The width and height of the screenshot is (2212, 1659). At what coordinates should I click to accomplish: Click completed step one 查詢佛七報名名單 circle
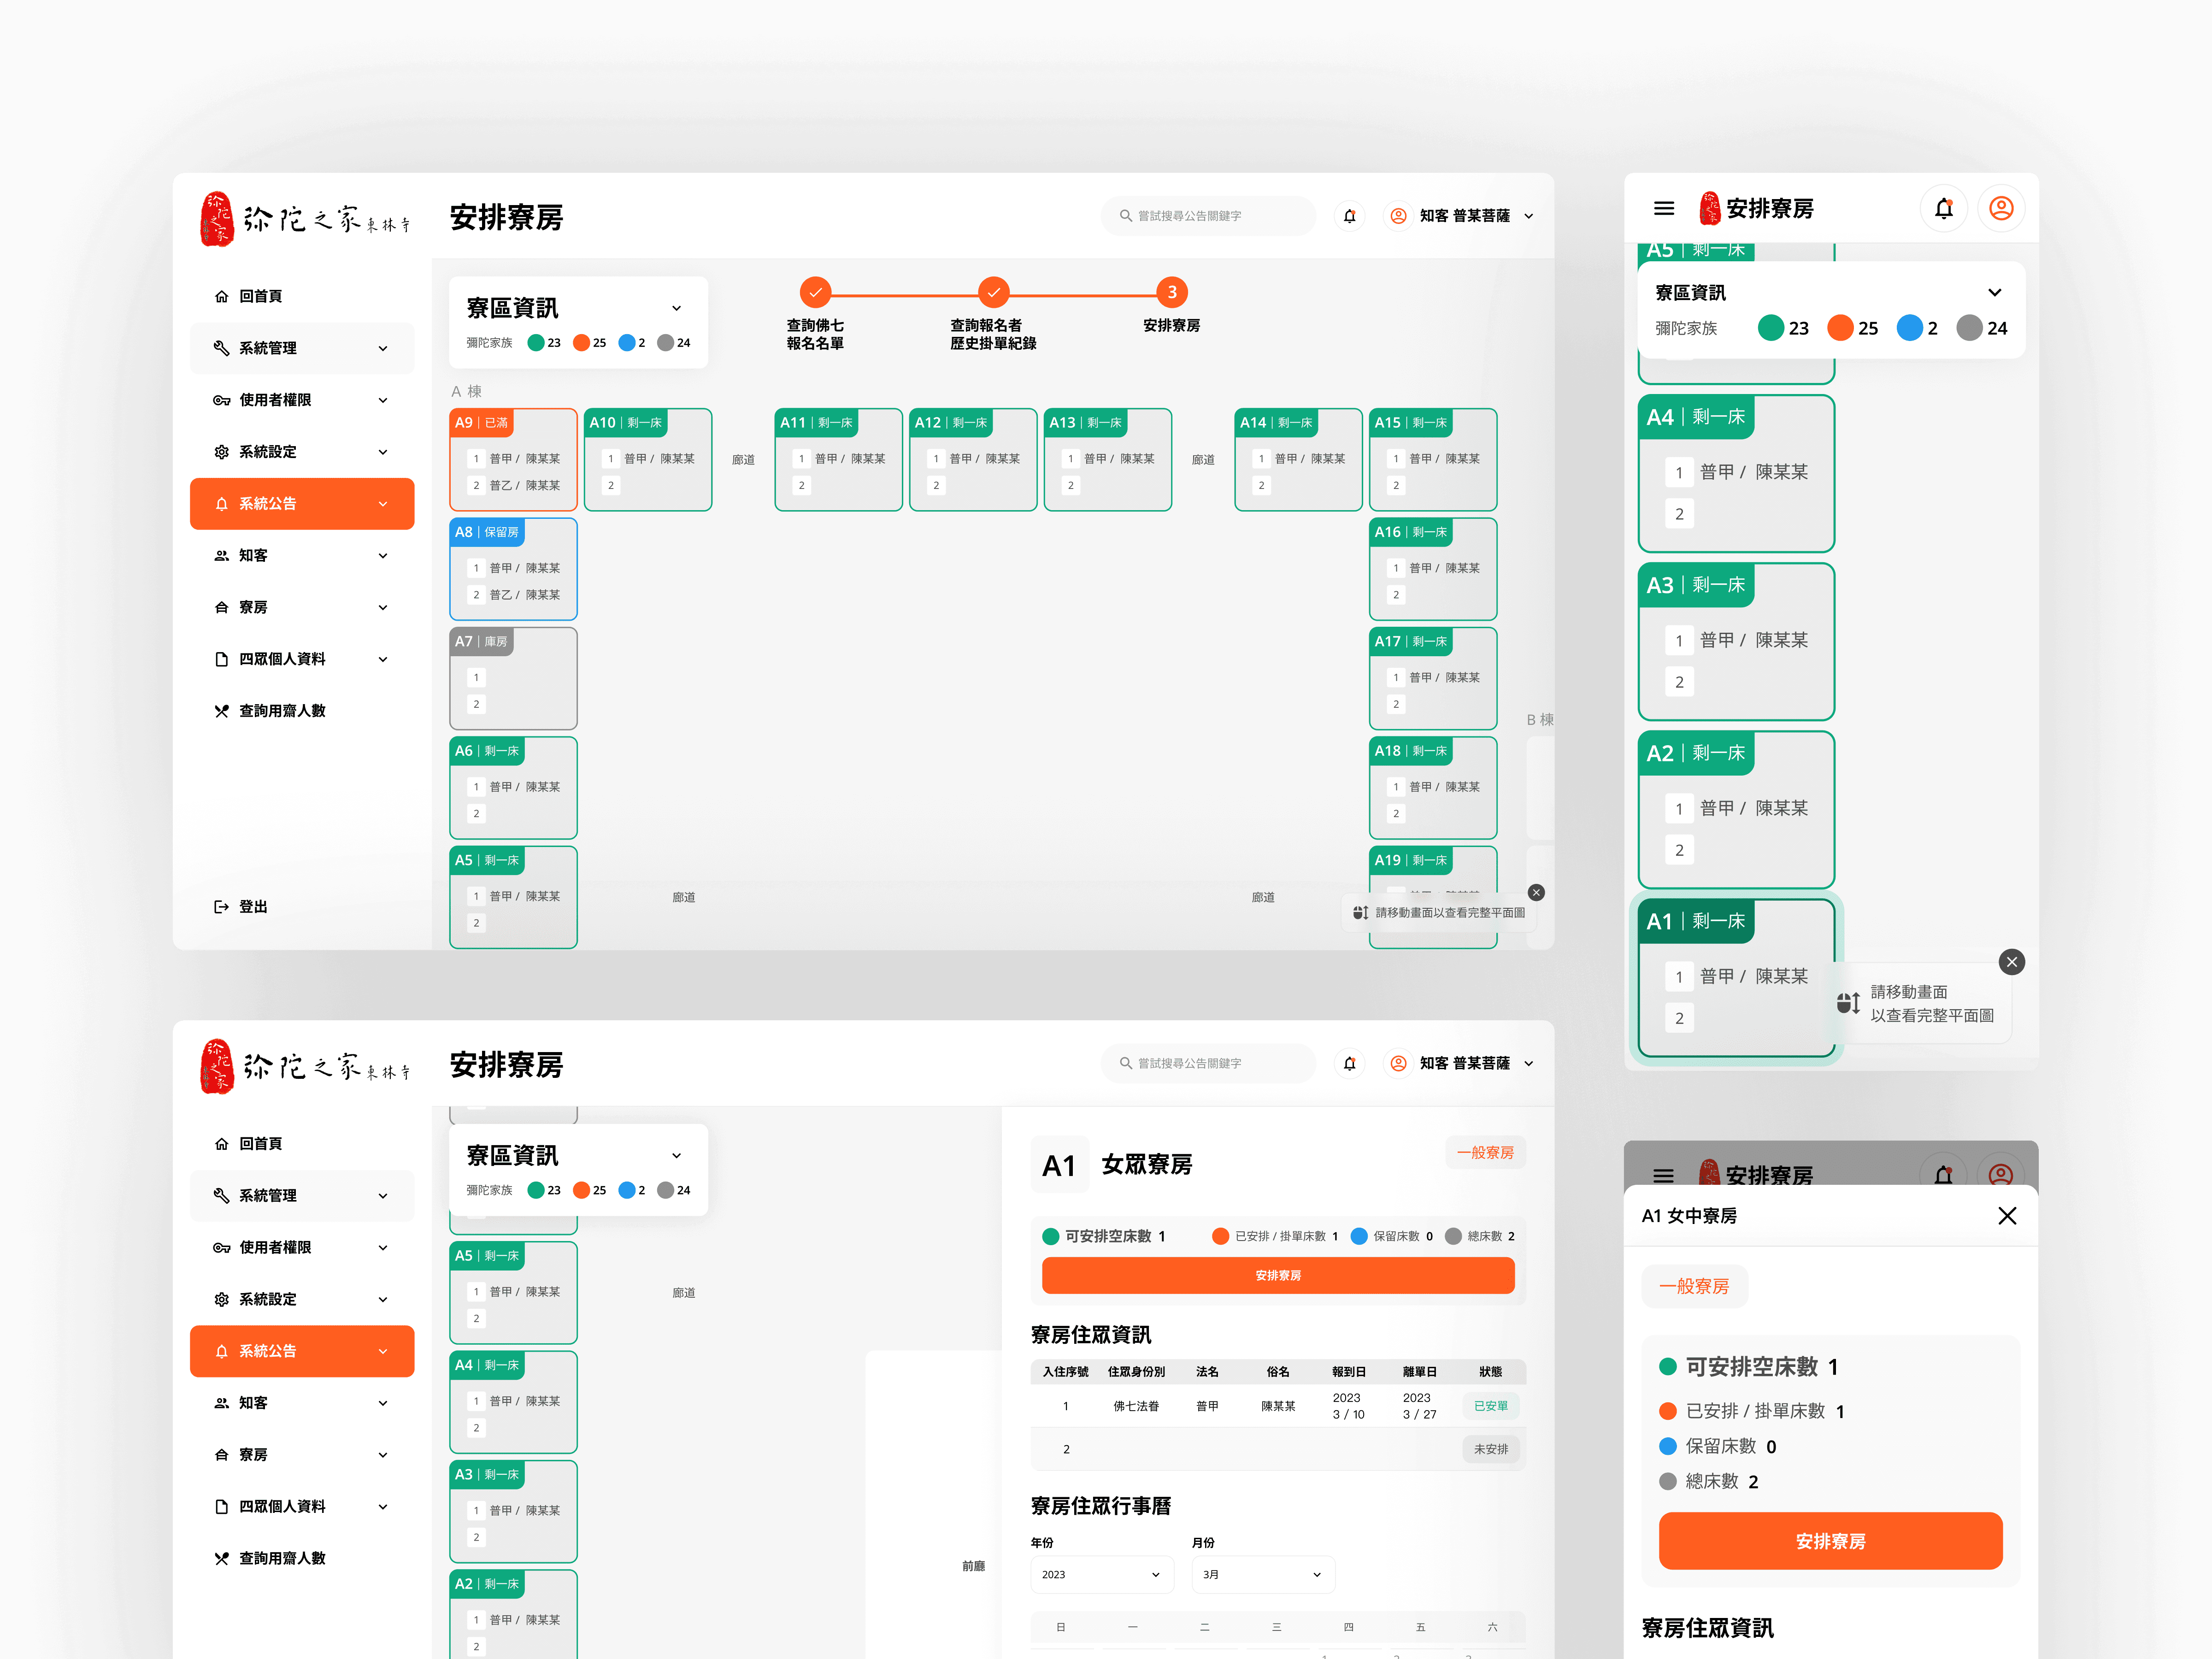815,293
